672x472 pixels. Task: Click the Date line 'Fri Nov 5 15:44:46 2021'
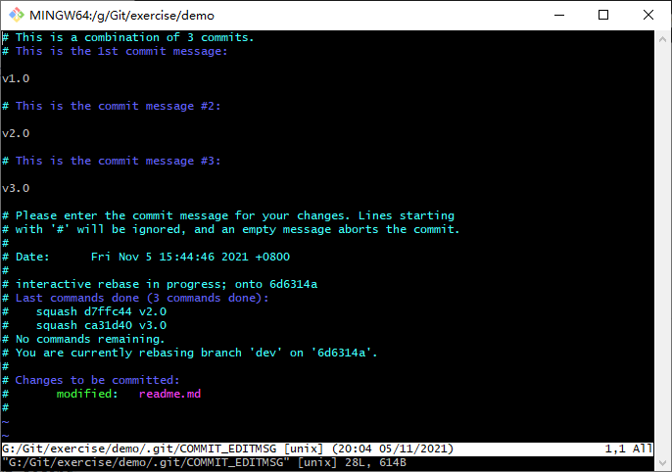tap(146, 257)
